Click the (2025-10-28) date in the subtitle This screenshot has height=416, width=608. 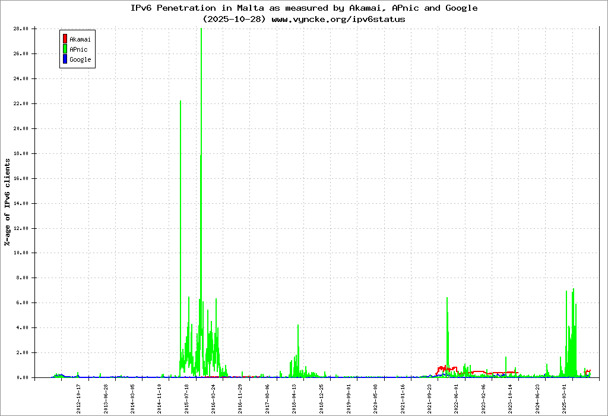pos(235,19)
